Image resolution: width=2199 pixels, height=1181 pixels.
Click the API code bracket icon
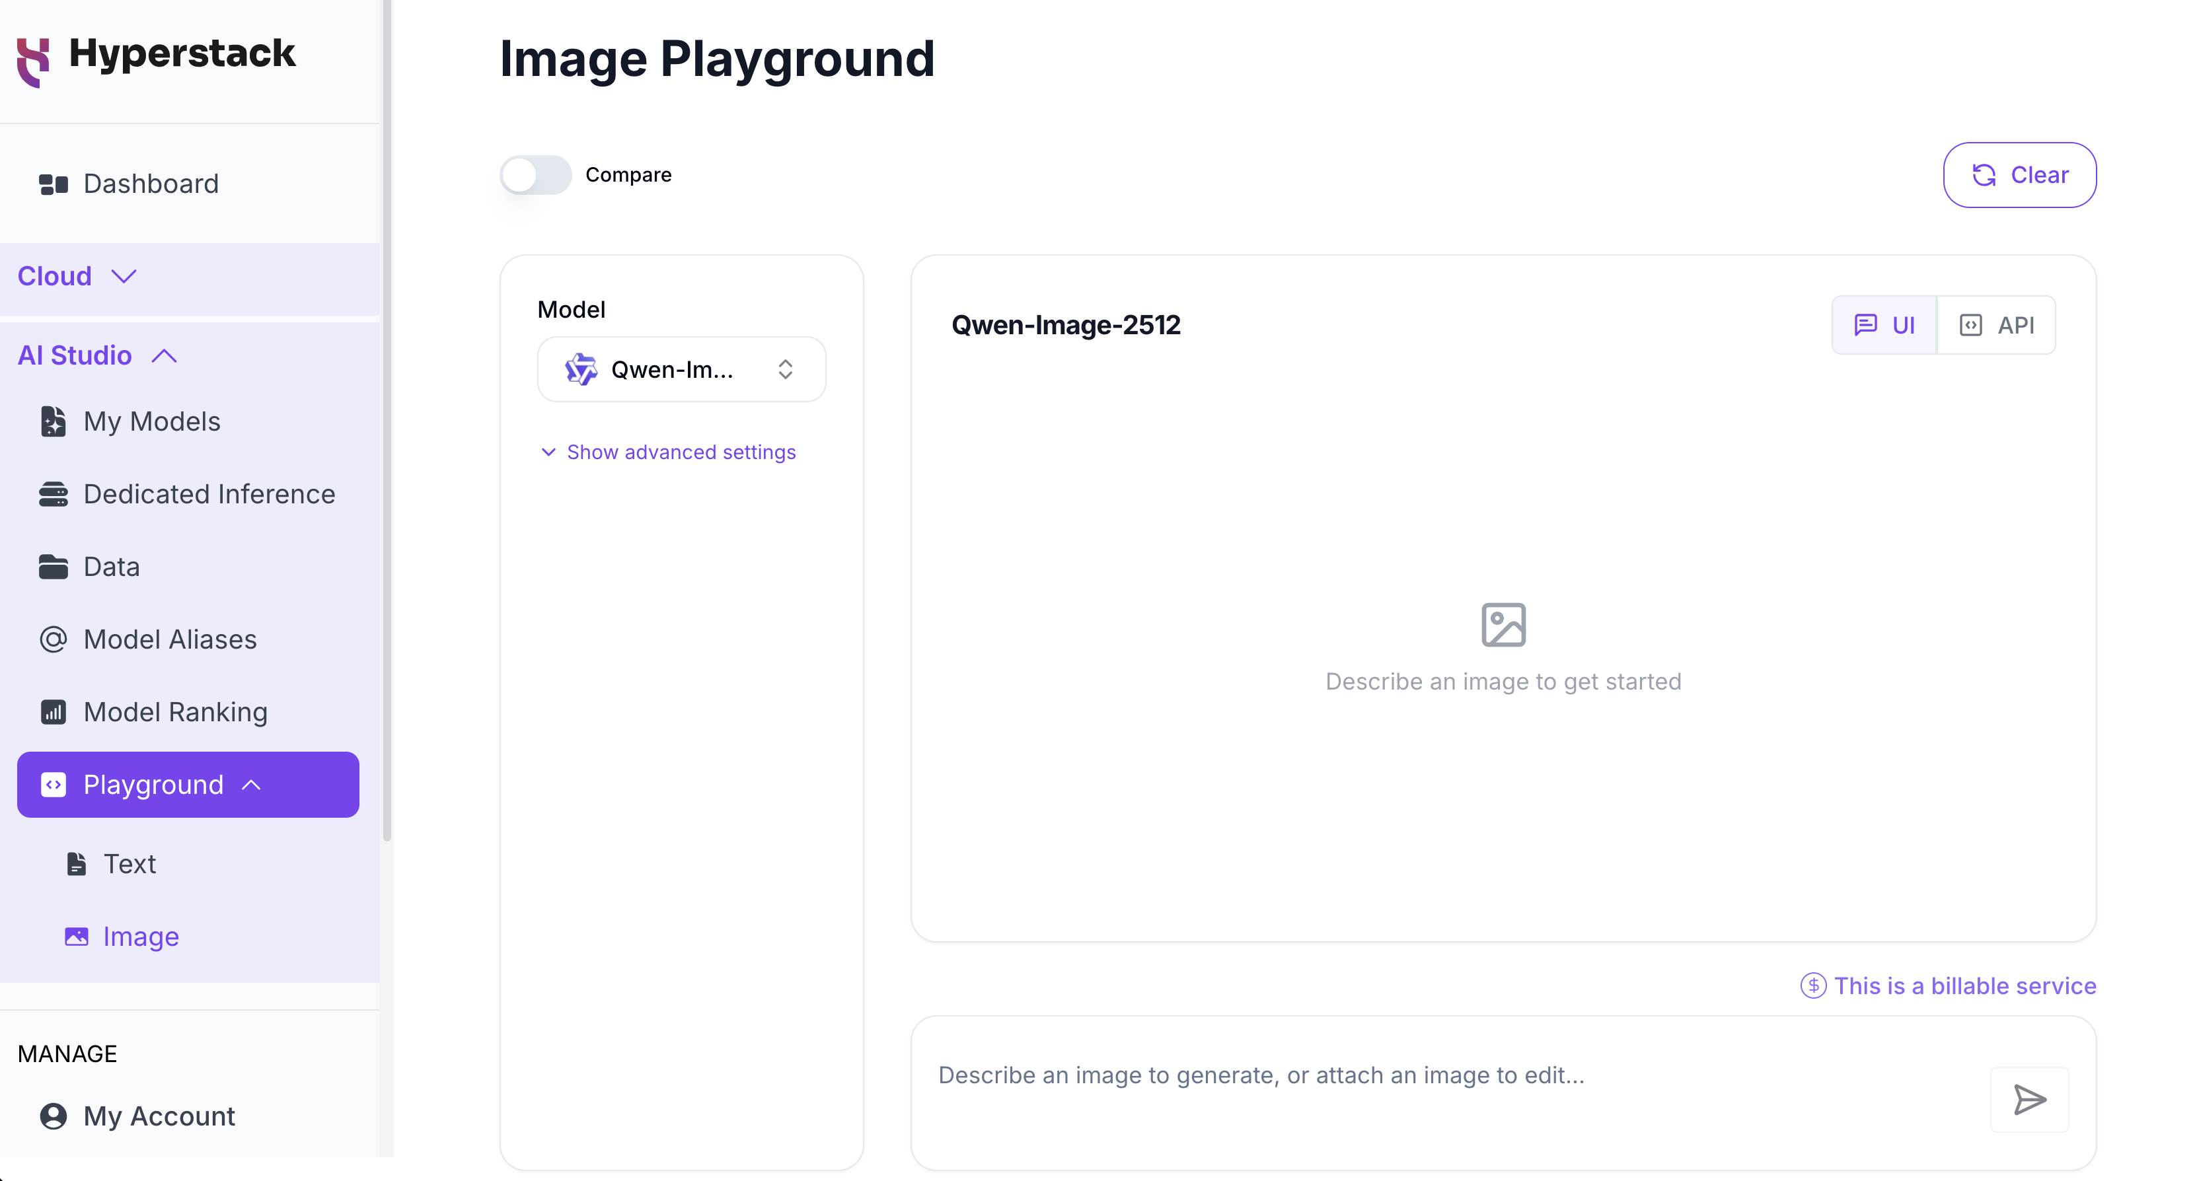[1970, 325]
